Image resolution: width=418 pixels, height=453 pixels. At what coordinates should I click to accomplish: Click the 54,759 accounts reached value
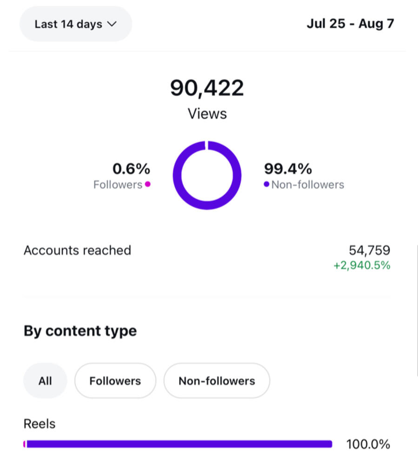(x=369, y=250)
